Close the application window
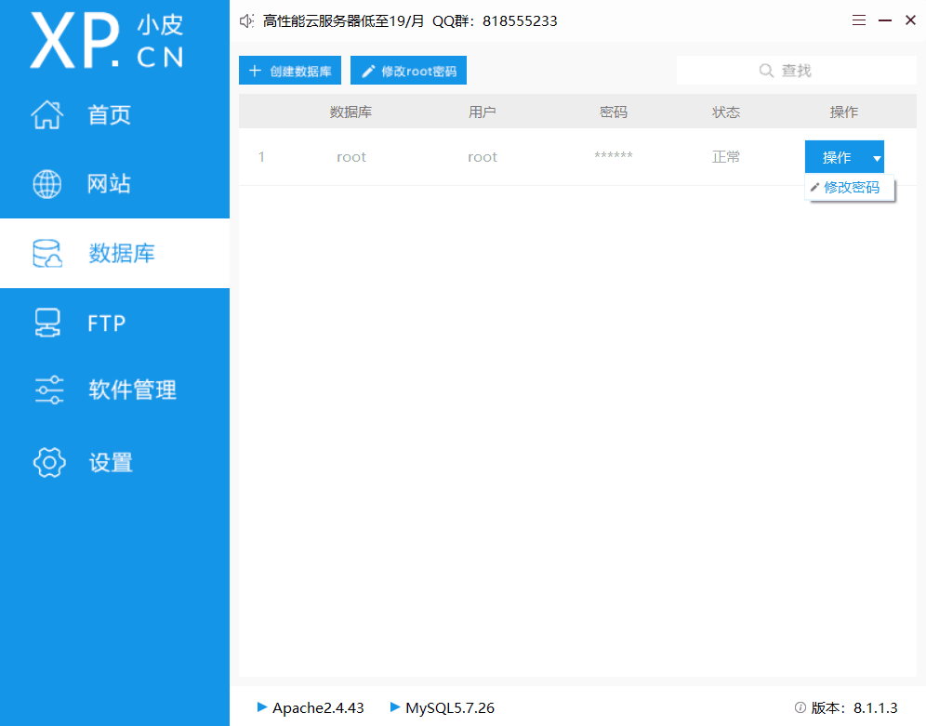This screenshot has height=726, width=926. pos(910,20)
